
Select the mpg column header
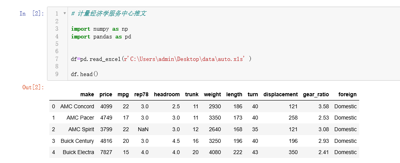point(123,94)
